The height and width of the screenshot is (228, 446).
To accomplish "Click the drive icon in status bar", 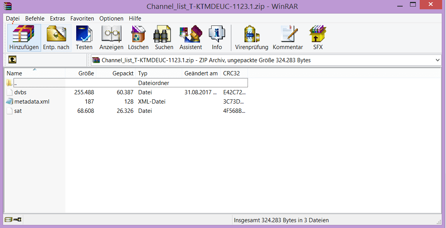I will 9,219.
